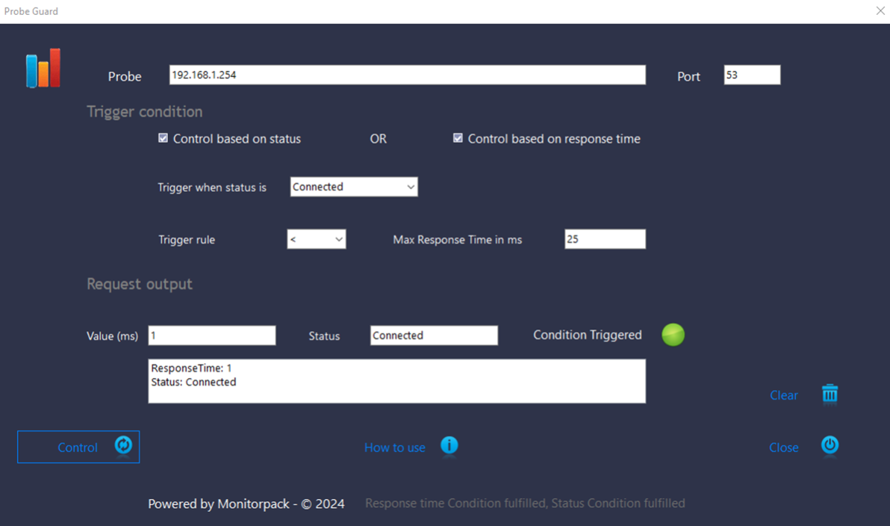The width and height of the screenshot is (890, 526).
Task: Close the Probe Guard window
Action: 880,10
